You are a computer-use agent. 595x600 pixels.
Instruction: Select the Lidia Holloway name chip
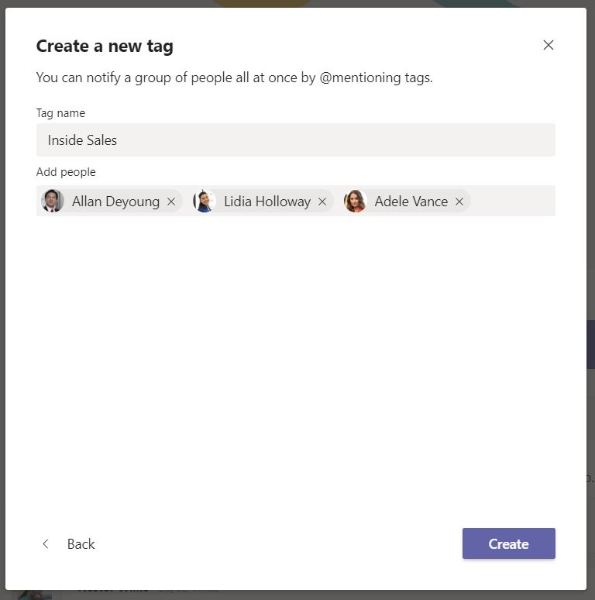267,202
